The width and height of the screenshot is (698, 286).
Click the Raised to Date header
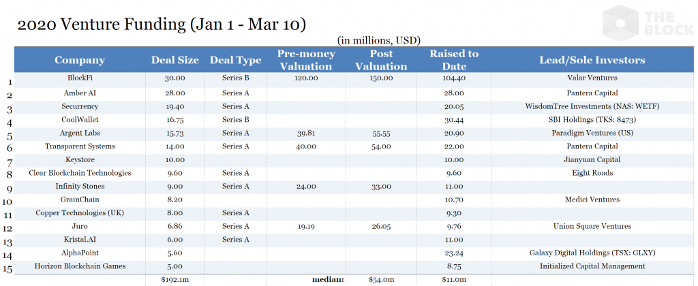click(454, 60)
